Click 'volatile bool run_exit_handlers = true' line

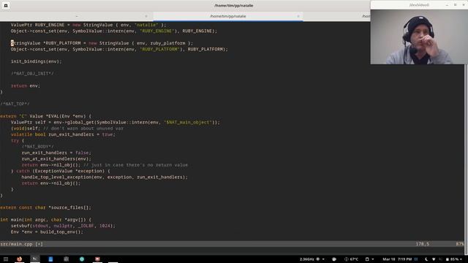coord(63,134)
